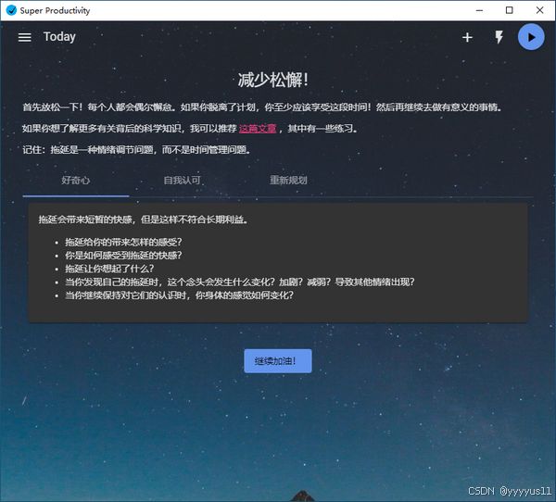Add a new task with plus icon
This screenshot has width=556, height=502.
pyautogui.click(x=467, y=37)
